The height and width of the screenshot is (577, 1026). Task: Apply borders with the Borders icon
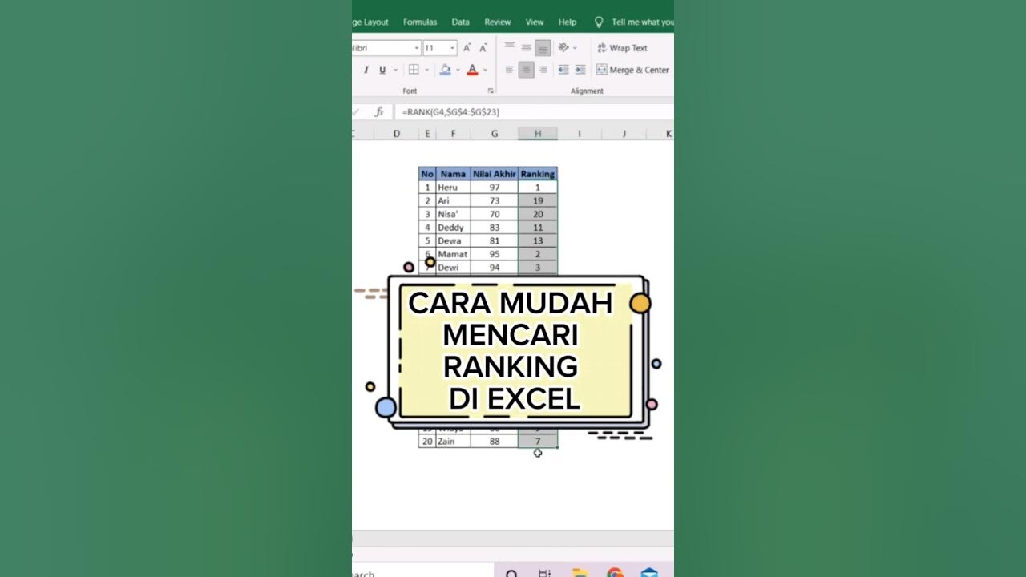[x=414, y=70]
